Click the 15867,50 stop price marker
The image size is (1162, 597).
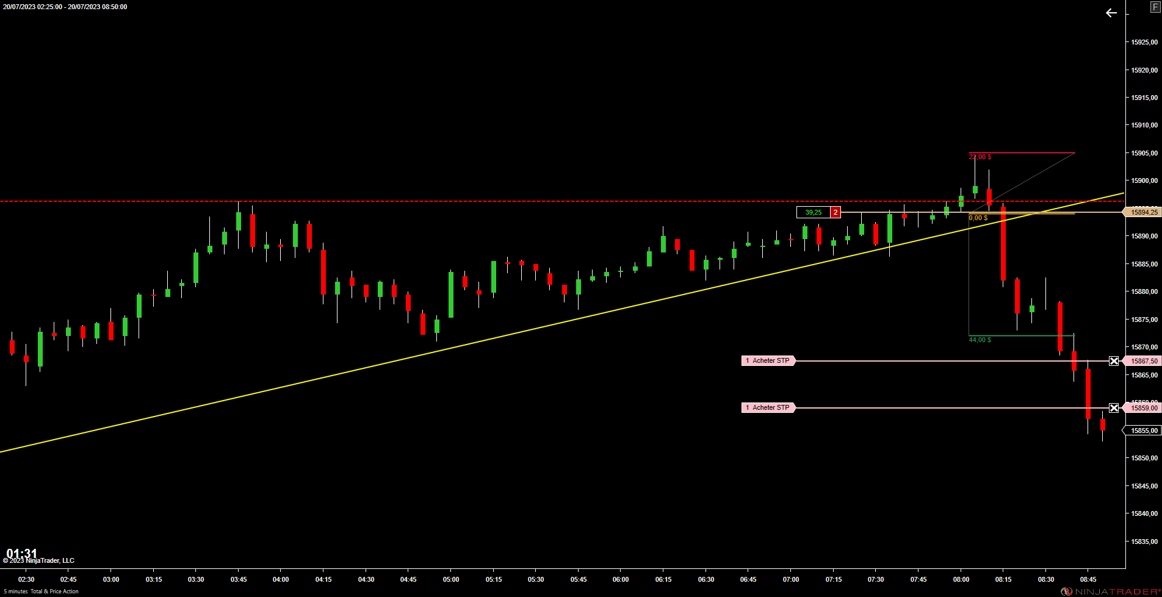click(x=1143, y=361)
